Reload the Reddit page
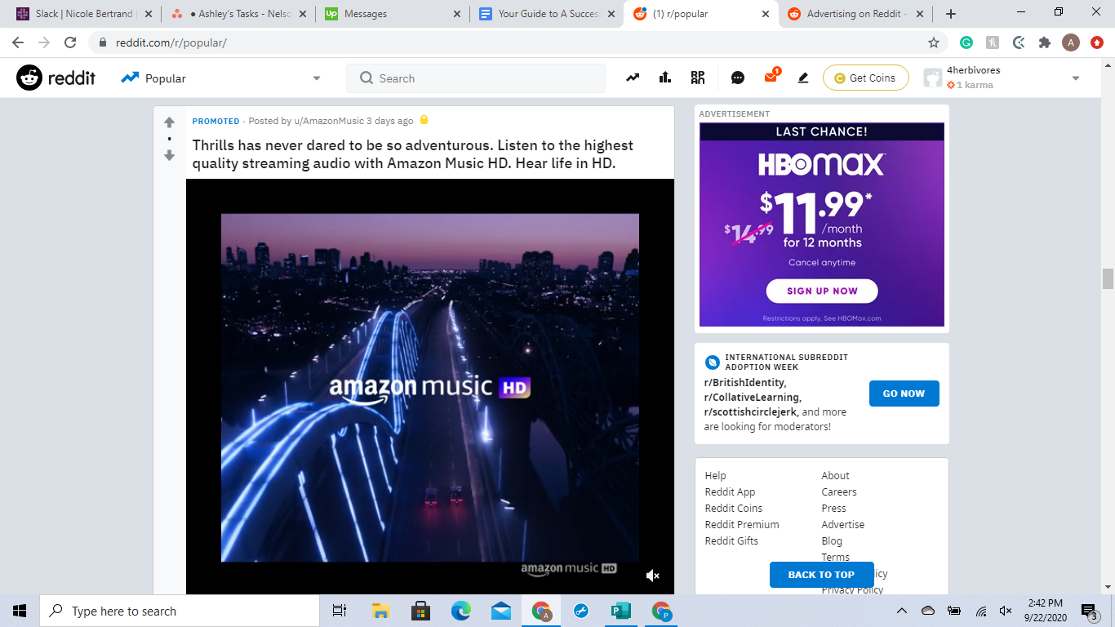Screen dimensions: 1115x627 (x=70, y=42)
